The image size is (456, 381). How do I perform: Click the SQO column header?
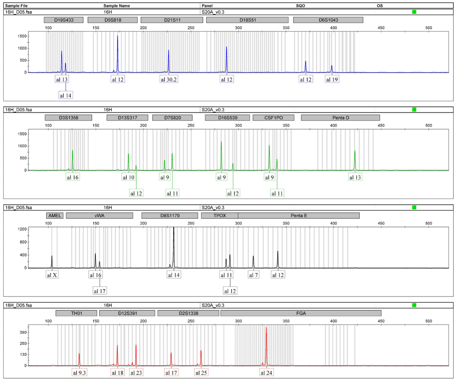(300, 6)
